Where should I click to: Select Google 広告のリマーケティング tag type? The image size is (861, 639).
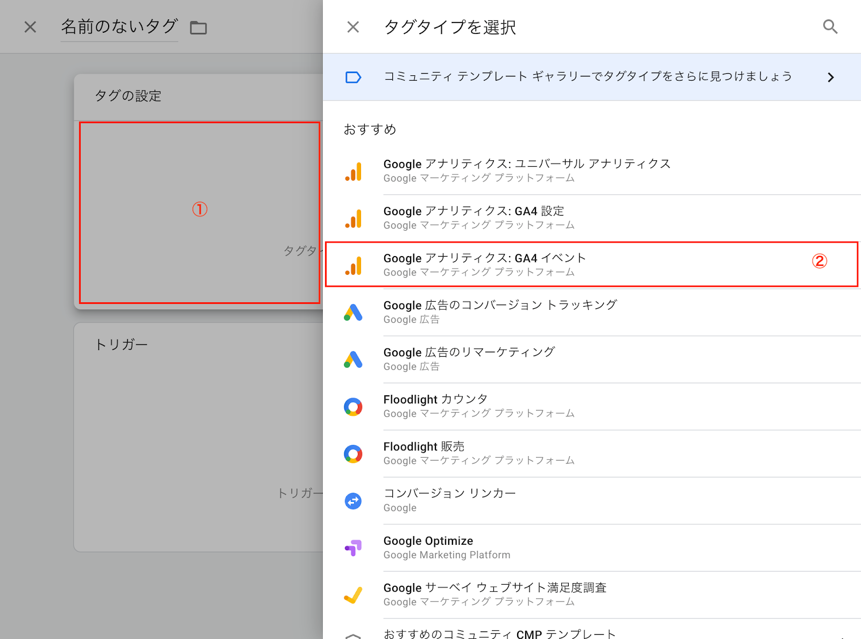click(592, 359)
